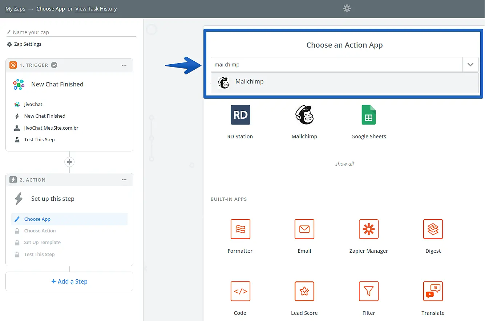Click the show all apps link

[344, 164]
